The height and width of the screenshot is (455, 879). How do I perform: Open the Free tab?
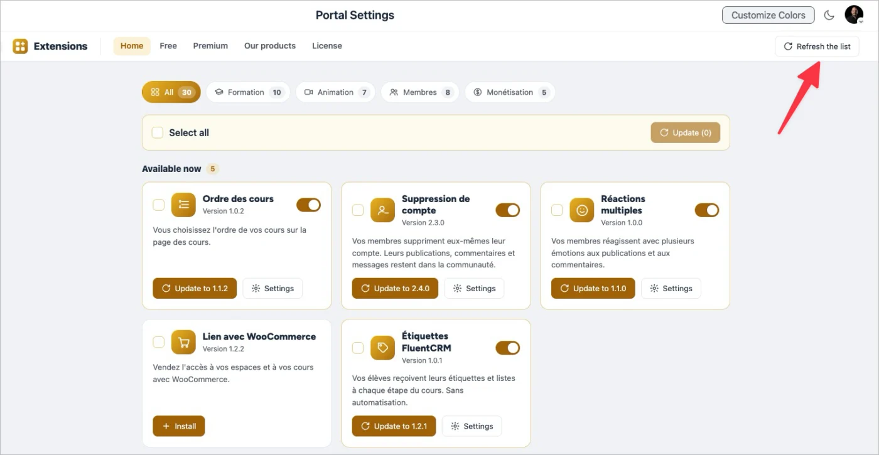coord(168,46)
